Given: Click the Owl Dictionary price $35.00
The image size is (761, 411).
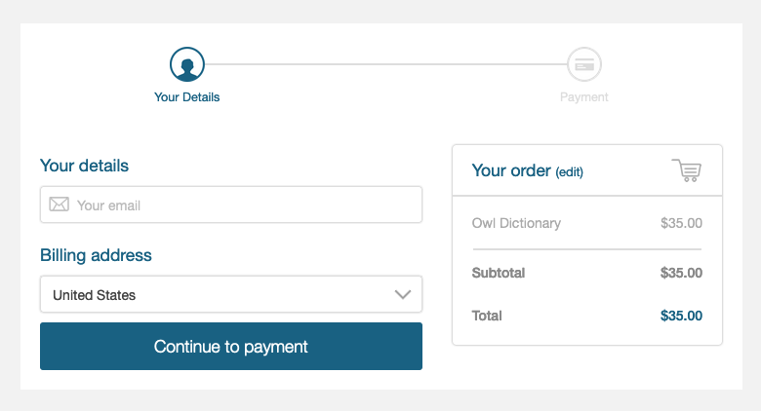Looking at the screenshot, I should (x=681, y=223).
